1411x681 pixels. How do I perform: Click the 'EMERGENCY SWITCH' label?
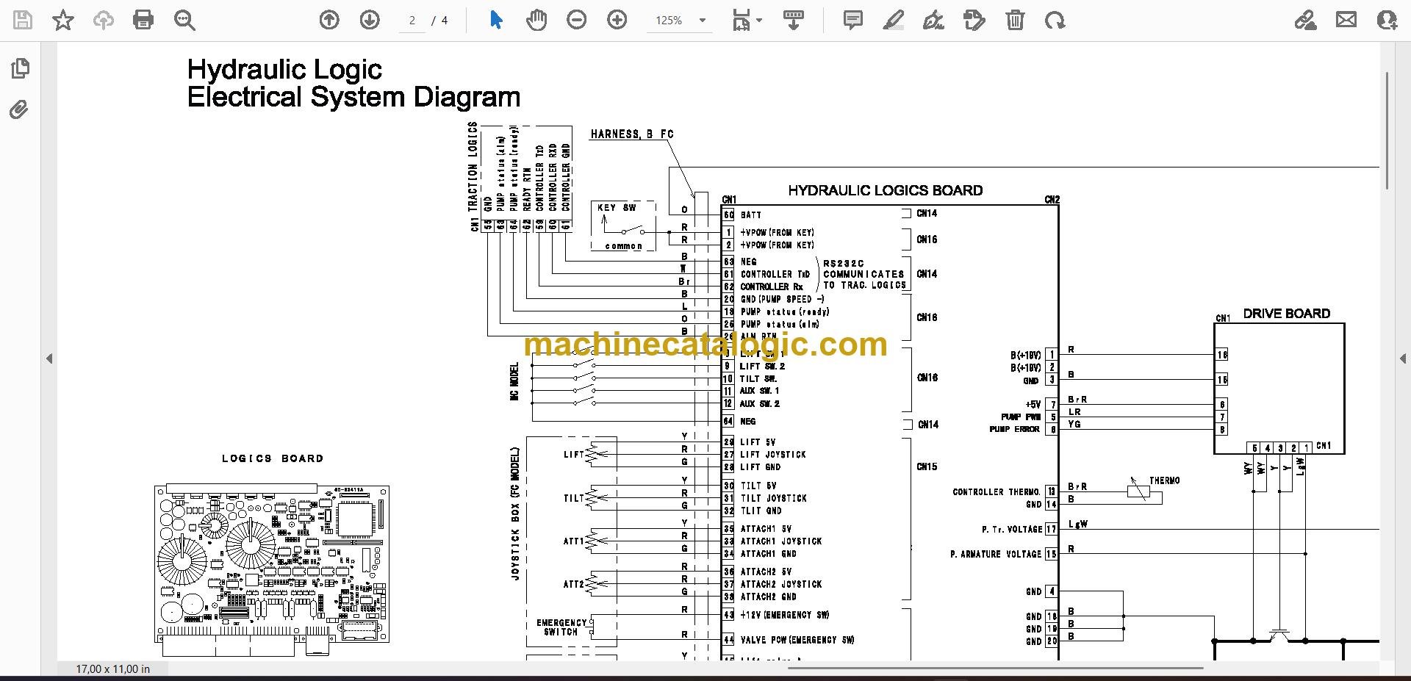(561, 627)
